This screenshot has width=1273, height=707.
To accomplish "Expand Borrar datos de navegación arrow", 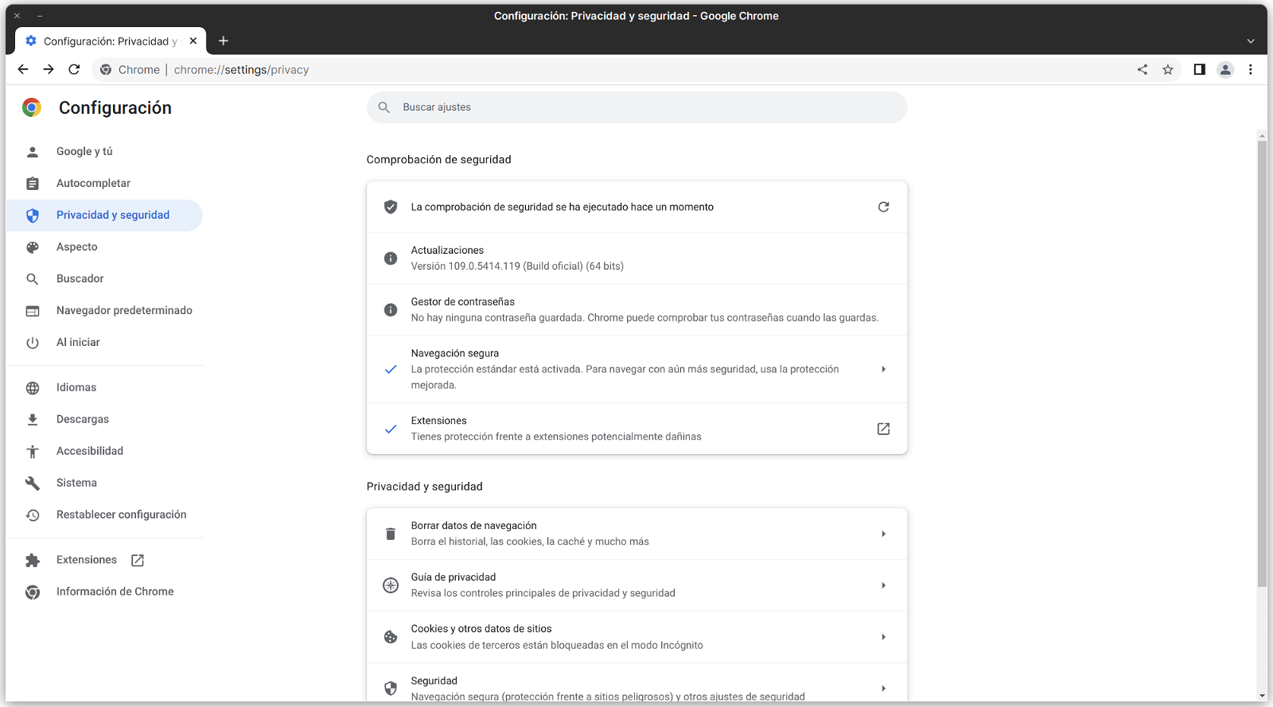I will [883, 534].
